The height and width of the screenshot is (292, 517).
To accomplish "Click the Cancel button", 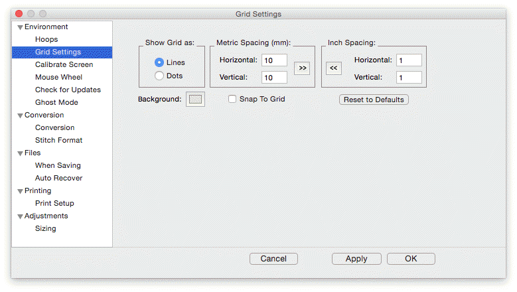I will click(x=273, y=259).
